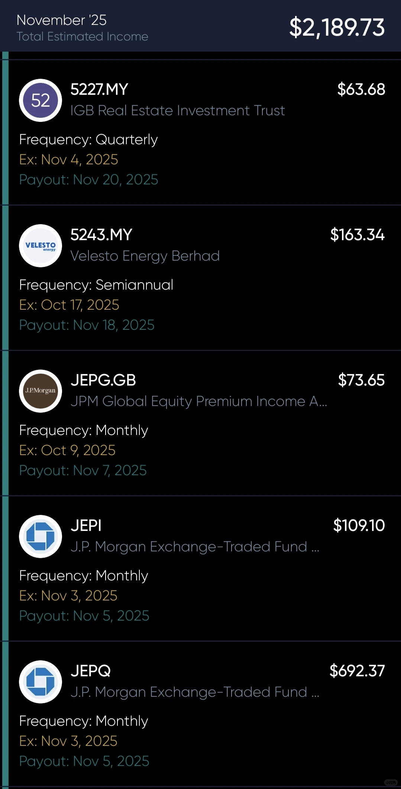The image size is (401, 789).
Task: Tap the IGB Real Estate Investment Trust name
Action: click(178, 111)
